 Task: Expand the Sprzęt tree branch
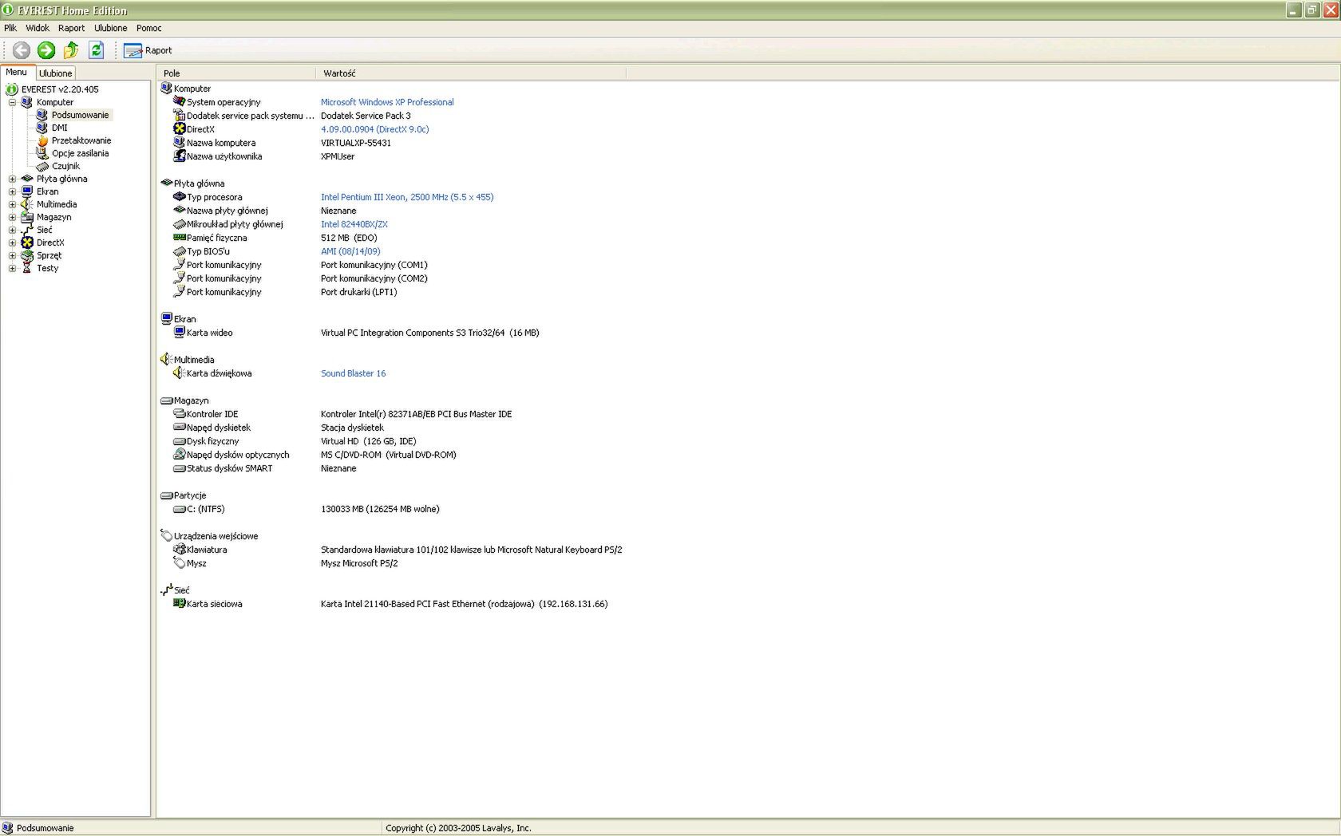(x=12, y=255)
